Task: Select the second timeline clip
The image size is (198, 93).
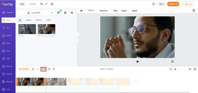Action: click(x=56, y=82)
